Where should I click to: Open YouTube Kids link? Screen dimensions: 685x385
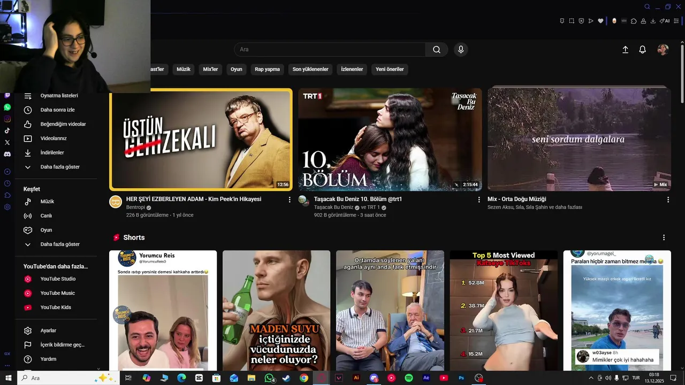pos(56,307)
